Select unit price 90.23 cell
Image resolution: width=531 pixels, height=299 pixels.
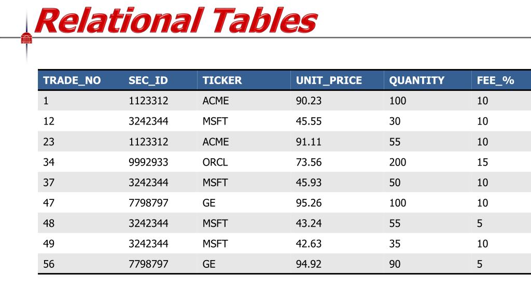309,101
